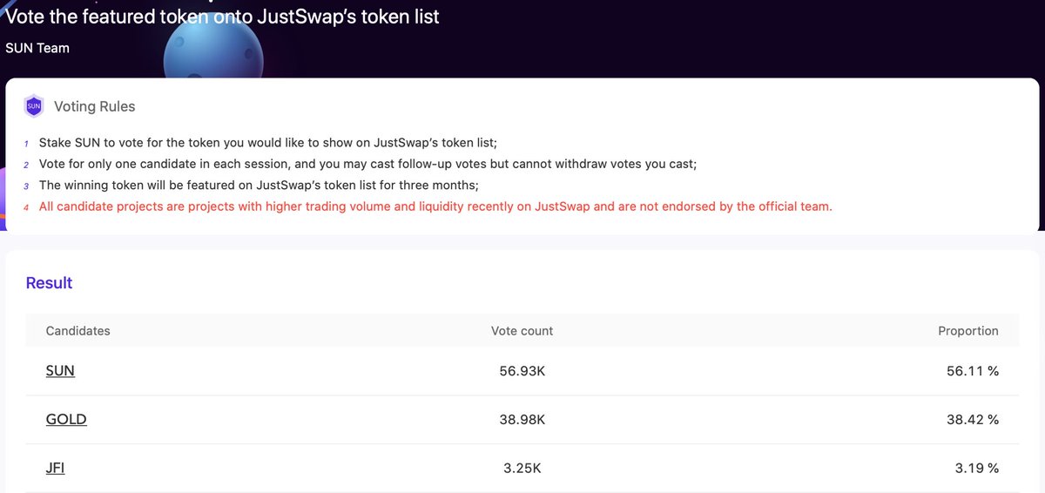Select the Proportion column header
The width and height of the screenshot is (1045, 493).
[968, 331]
